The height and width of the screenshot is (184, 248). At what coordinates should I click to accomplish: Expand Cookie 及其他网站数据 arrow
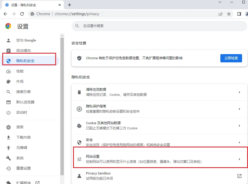[239, 126]
